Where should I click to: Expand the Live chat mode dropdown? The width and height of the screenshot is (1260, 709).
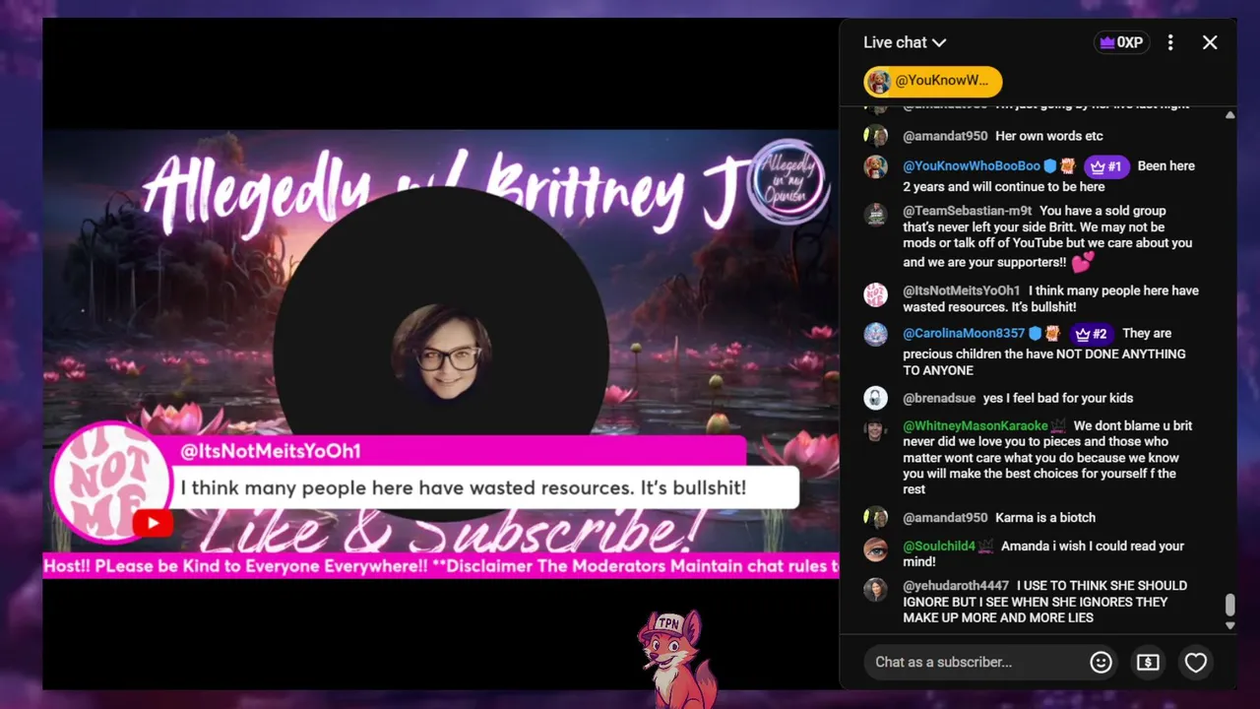click(904, 42)
